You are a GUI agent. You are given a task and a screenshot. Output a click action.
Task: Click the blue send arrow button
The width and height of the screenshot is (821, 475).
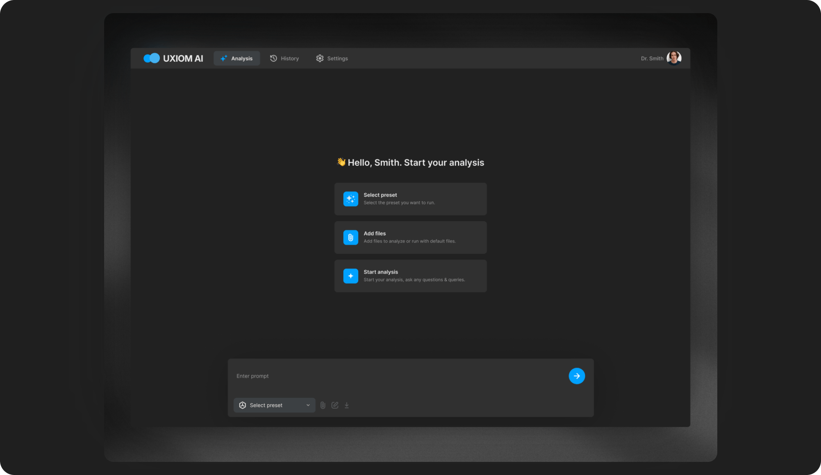576,376
